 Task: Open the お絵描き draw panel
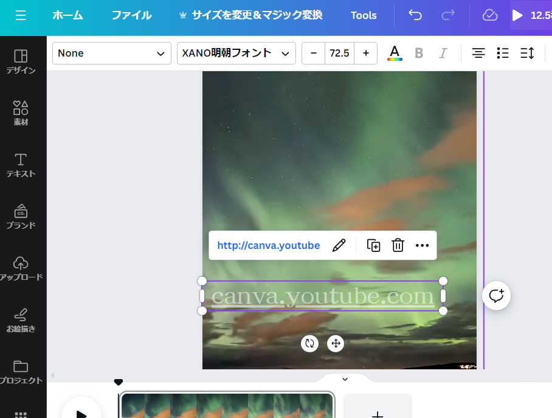pos(21,320)
